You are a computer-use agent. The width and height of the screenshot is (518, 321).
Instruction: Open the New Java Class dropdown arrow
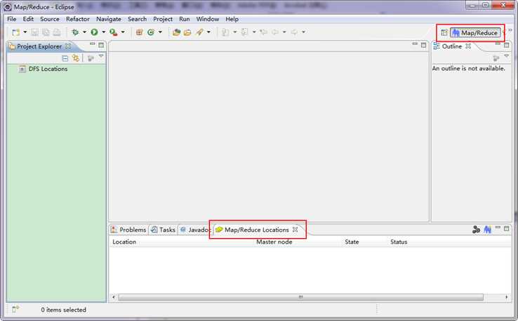pos(160,32)
